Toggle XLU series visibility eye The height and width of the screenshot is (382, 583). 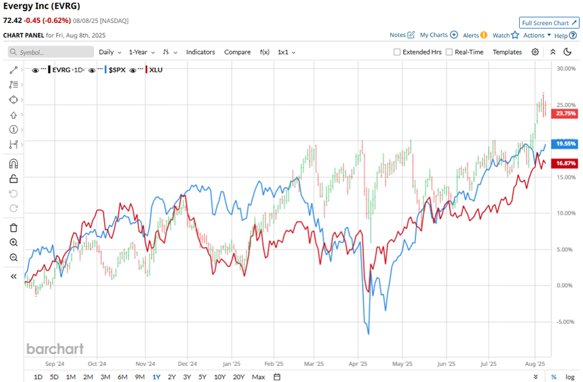click(x=133, y=70)
